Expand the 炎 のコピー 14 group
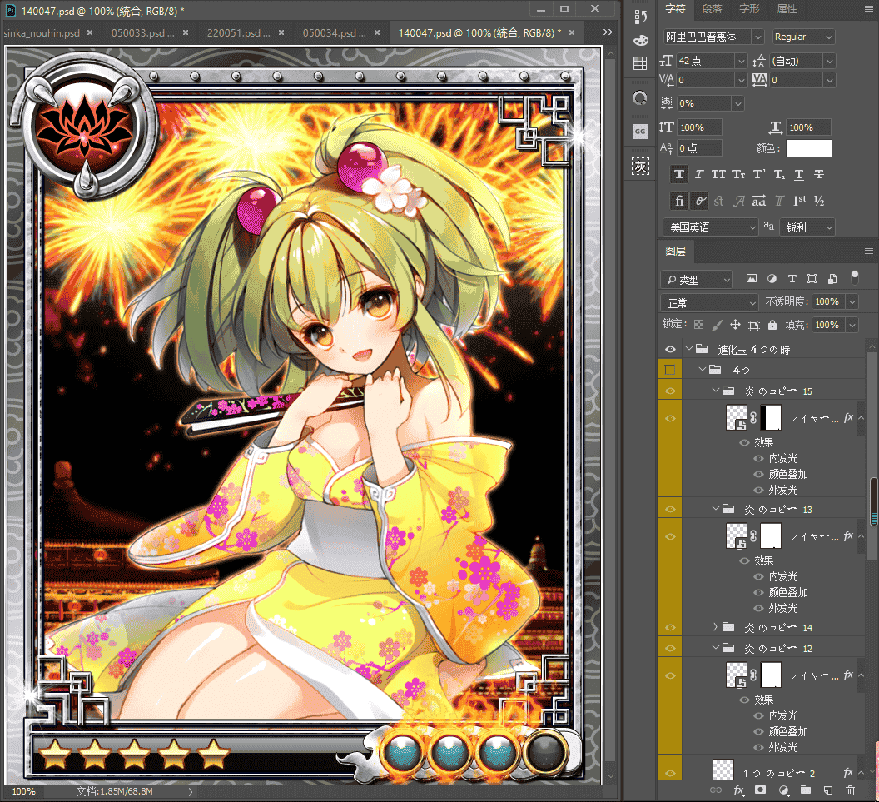The width and height of the screenshot is (879, 802). pos(715,627)
